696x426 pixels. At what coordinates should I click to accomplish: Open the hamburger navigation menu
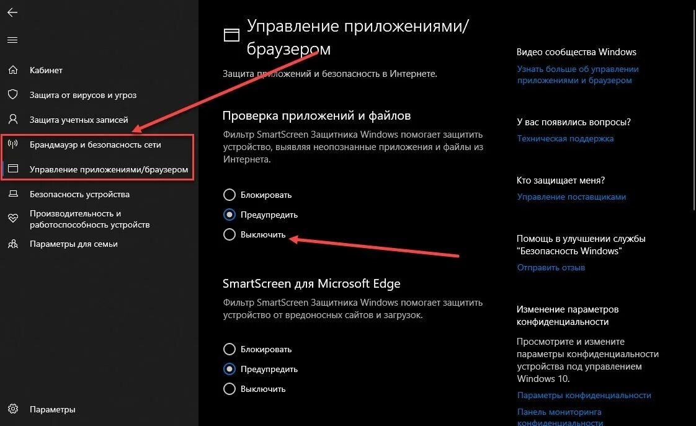coord(12,40)
